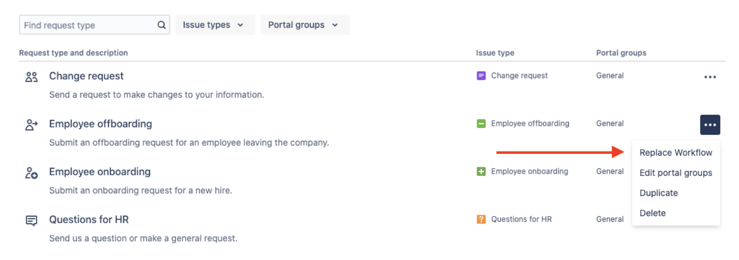The width and height of the screenshot is (739, 260).
Task: Click description 'Send a request to make changes'
Action: pyautogui.click(x=156, y=95)
